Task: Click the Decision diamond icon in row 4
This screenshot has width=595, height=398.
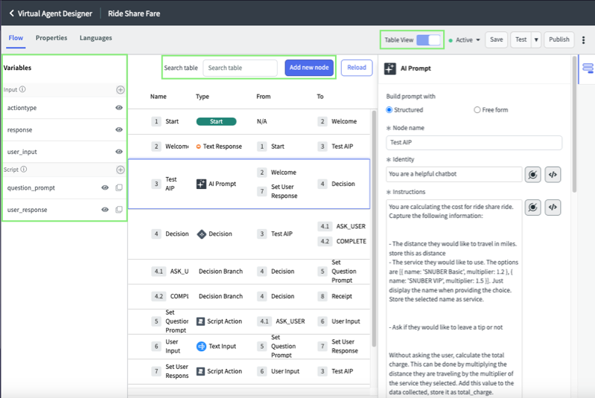Action: coord(202,234)
